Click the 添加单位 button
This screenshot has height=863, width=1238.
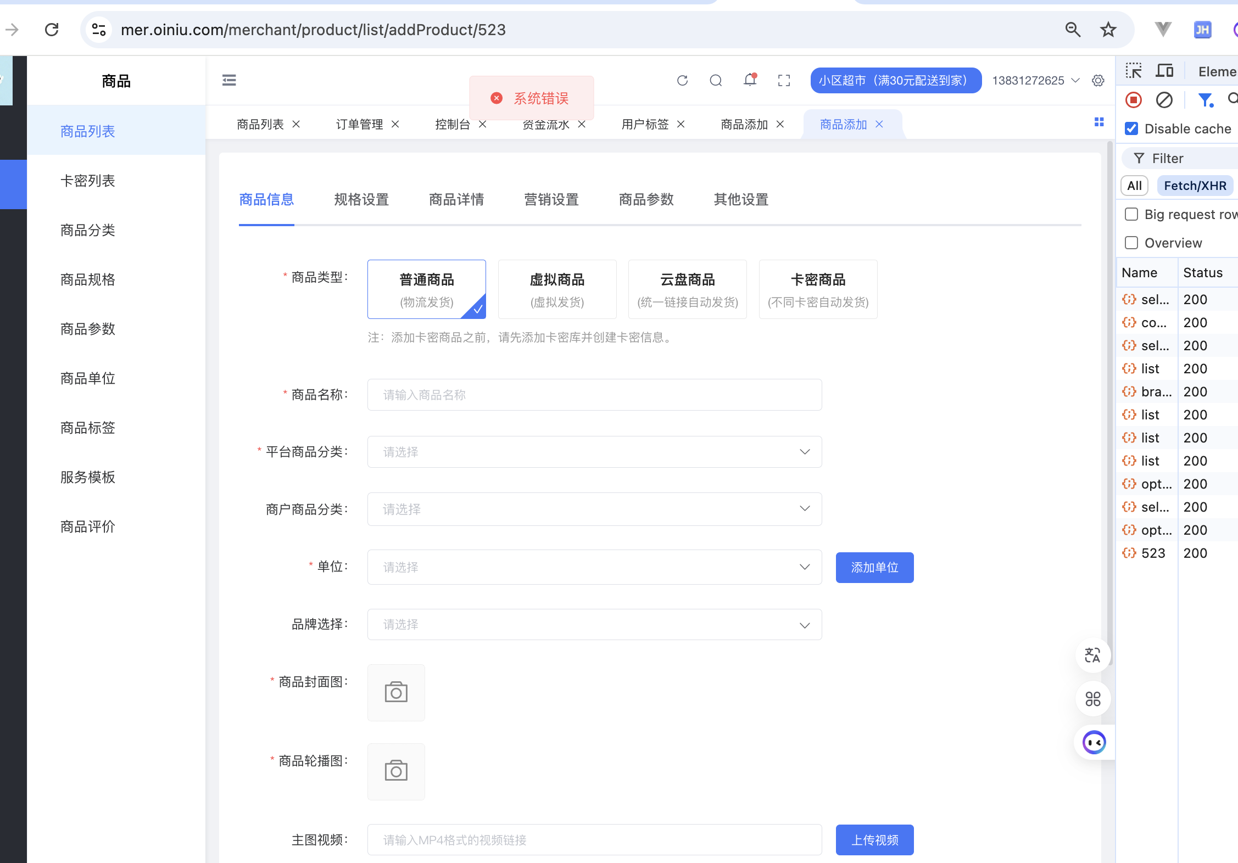coord(874,567)
